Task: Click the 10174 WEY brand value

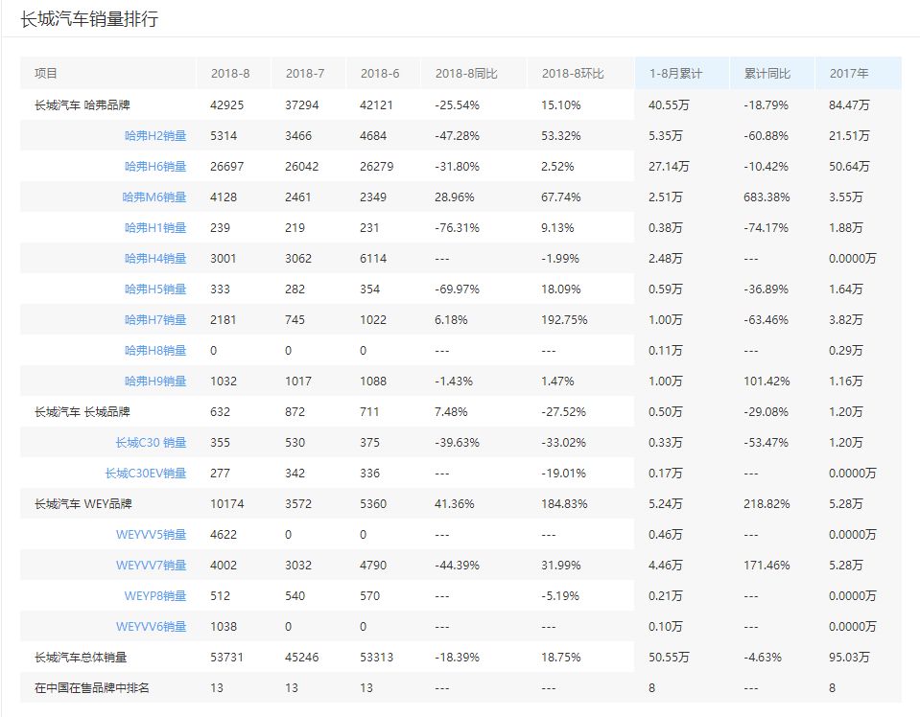Action: coord(227,504)
